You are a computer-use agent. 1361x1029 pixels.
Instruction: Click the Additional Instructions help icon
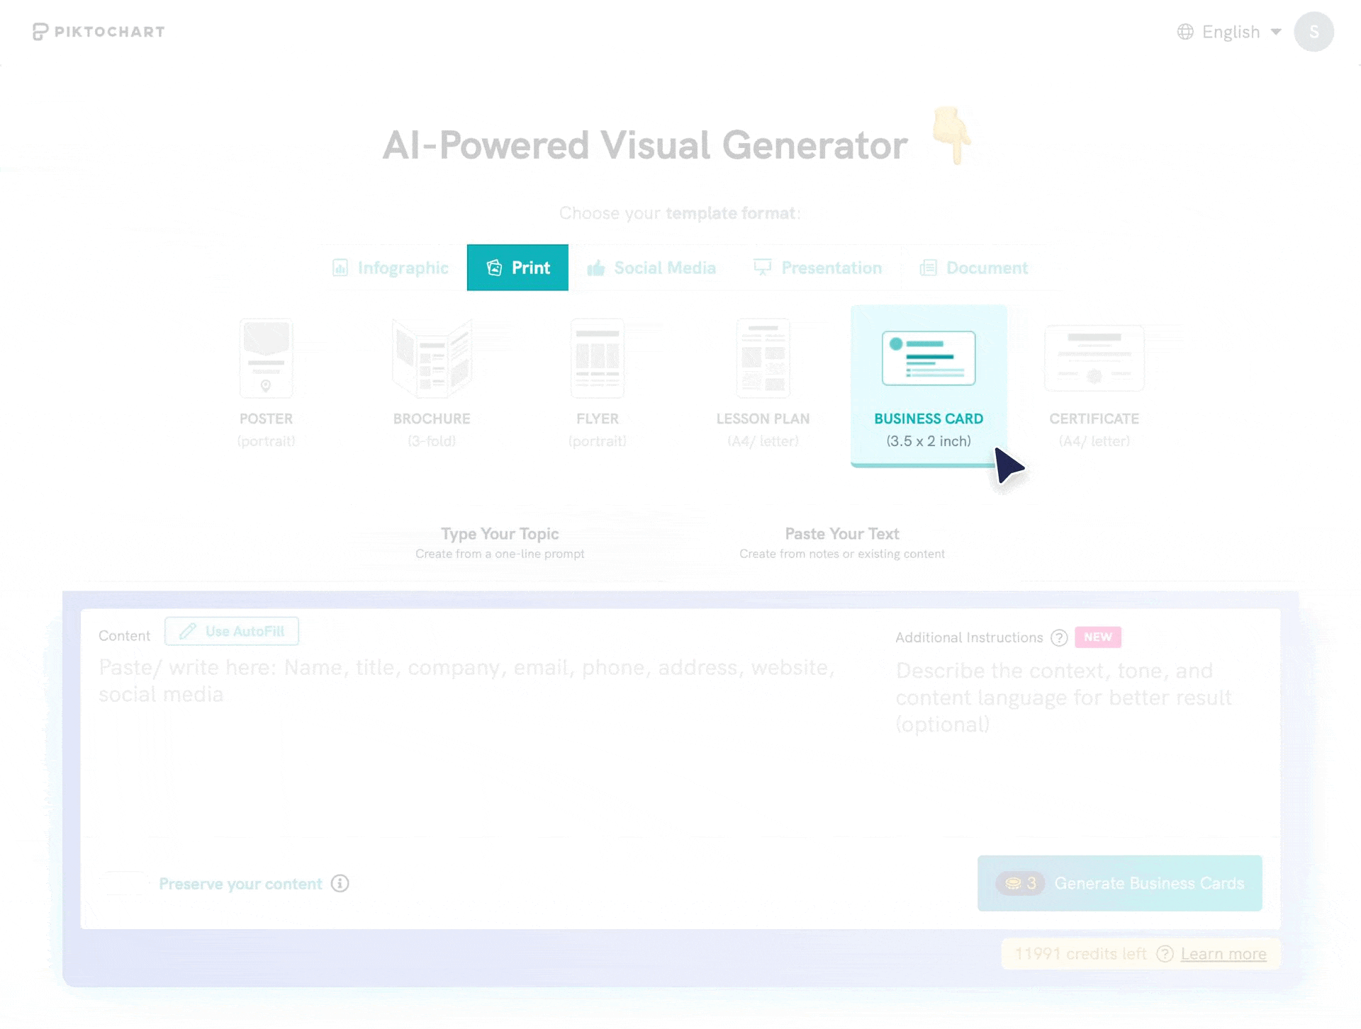click(x=1059, y=637)
